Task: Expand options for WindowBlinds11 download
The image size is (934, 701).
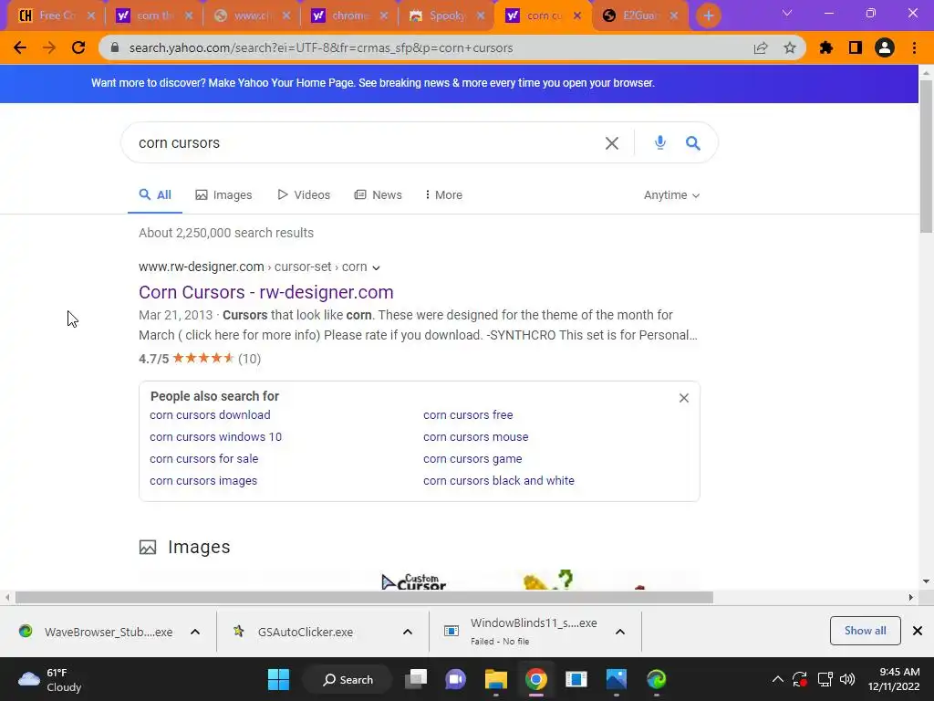Action: coord(620,632)
